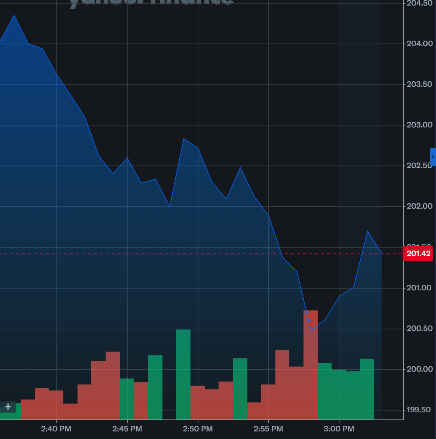
Task: Click the 2:45 PM time axis label
Action: 127,429
